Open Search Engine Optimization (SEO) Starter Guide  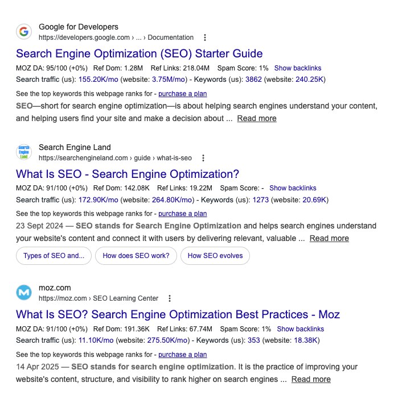tap(139, 53)
